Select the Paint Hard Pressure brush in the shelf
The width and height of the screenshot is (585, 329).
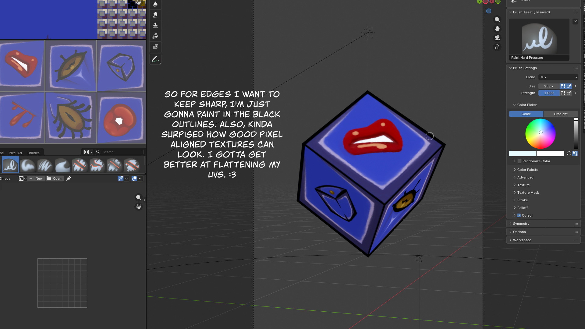tap(10, 165)
